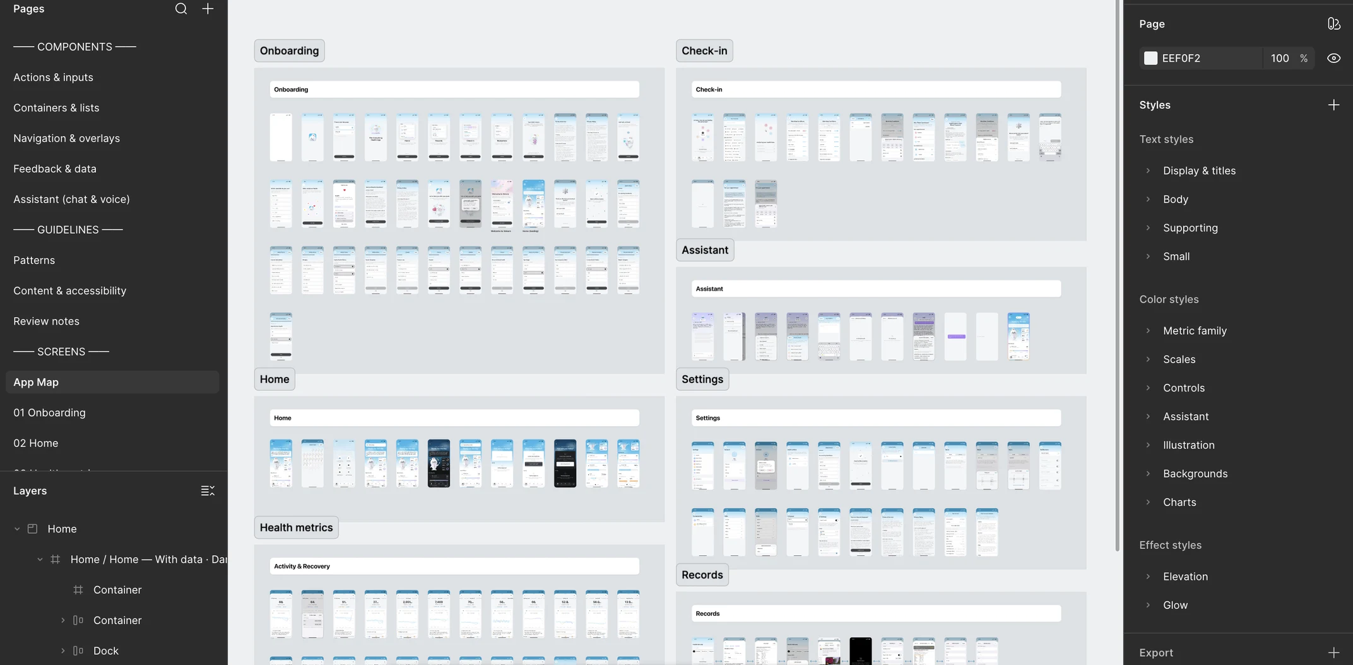1353x665 pixels.
Task: Open the 01 Onboarding page
Action: 112,413
